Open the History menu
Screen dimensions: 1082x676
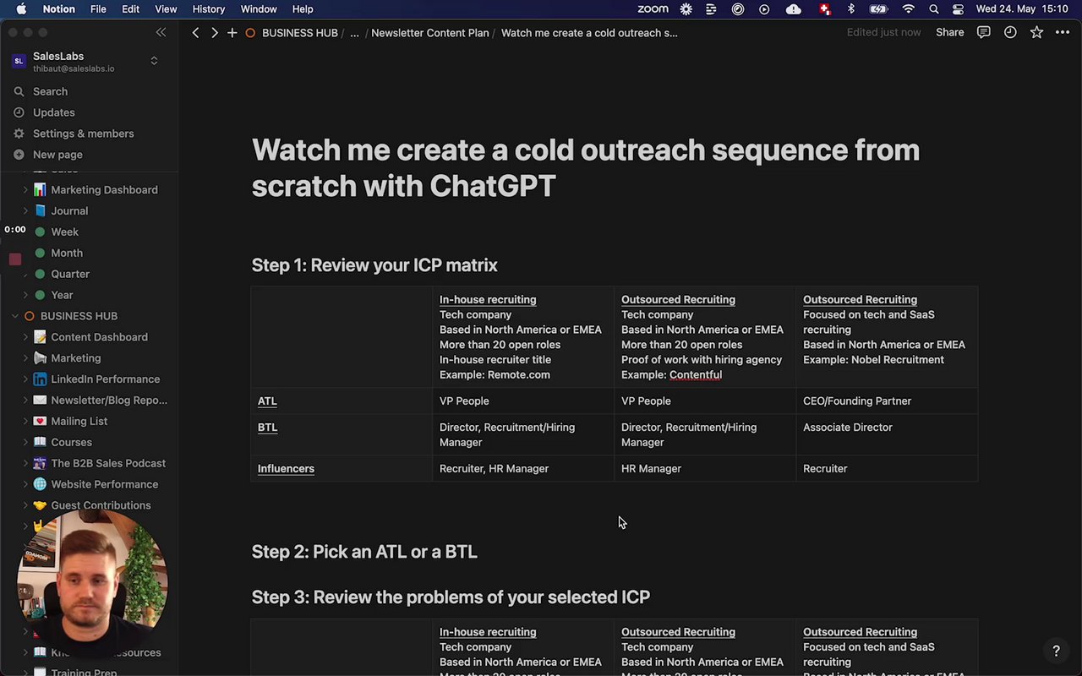208,9
